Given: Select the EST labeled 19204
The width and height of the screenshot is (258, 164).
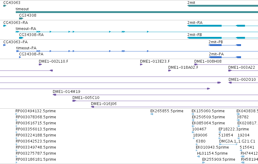Looking at the screenshot, I should click(x=243, y=135).
